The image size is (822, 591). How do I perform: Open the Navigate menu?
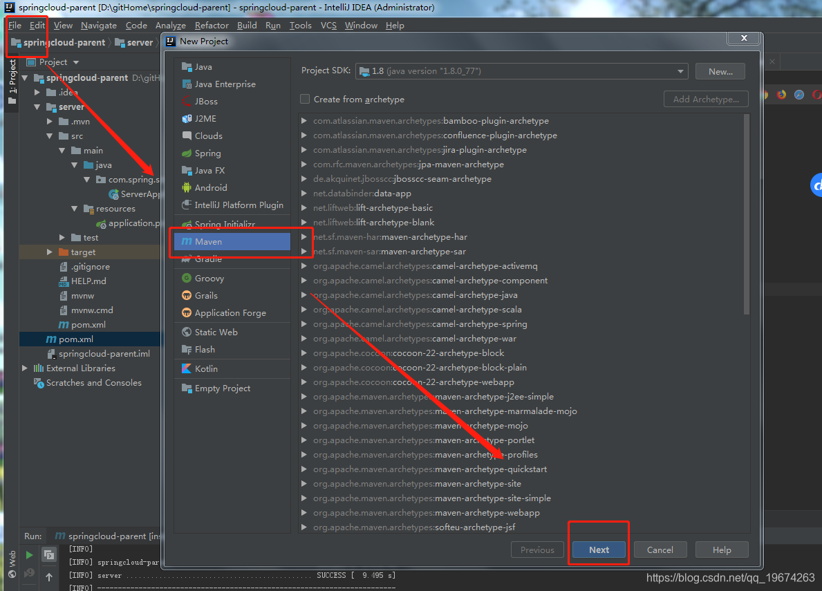point(99,25)
